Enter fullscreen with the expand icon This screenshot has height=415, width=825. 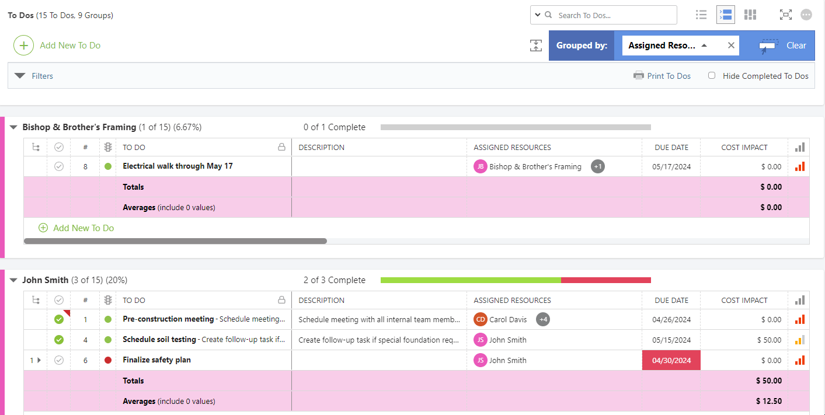click(785, 15)
